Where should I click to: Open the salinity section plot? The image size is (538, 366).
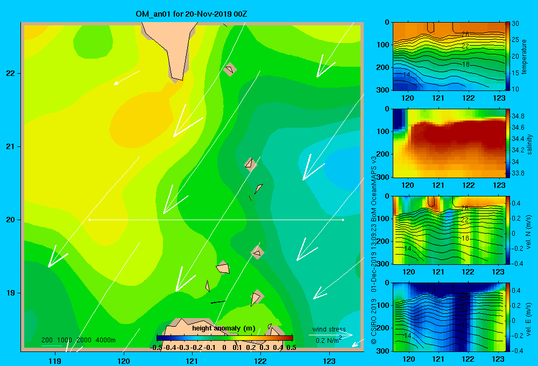449,143
